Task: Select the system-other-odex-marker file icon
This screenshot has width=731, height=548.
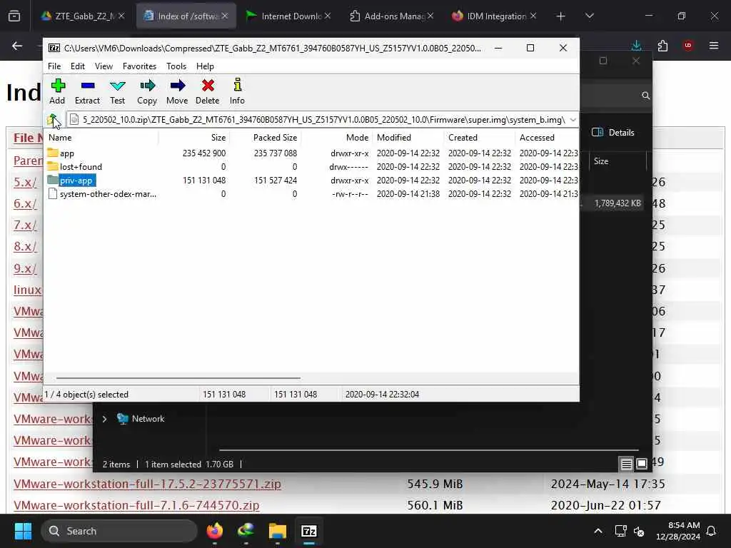Action: pos(53,194)
